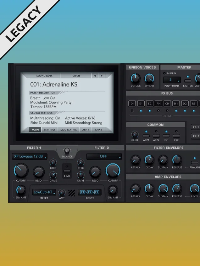
Task: Click the F1>FX>F2 route display
Action: click(x=90, y=192)
